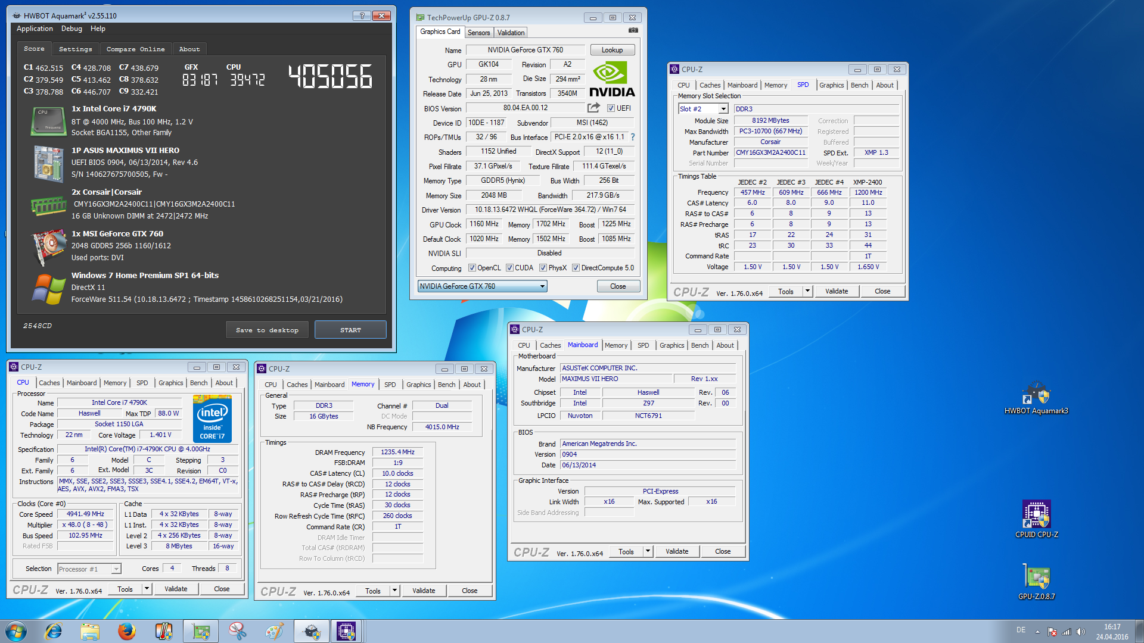Click Save to desktop in Aquamark
1144x643 pixels.
pyautogui.click(x=267, y=330)
